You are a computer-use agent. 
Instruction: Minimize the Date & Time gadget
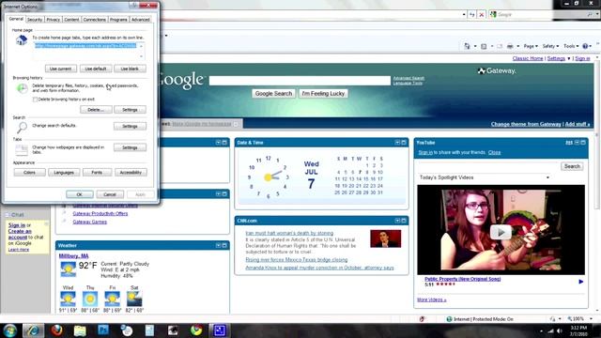coord(397,143)
